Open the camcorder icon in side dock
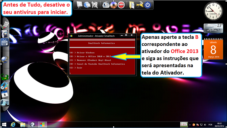 pos(4,34)
